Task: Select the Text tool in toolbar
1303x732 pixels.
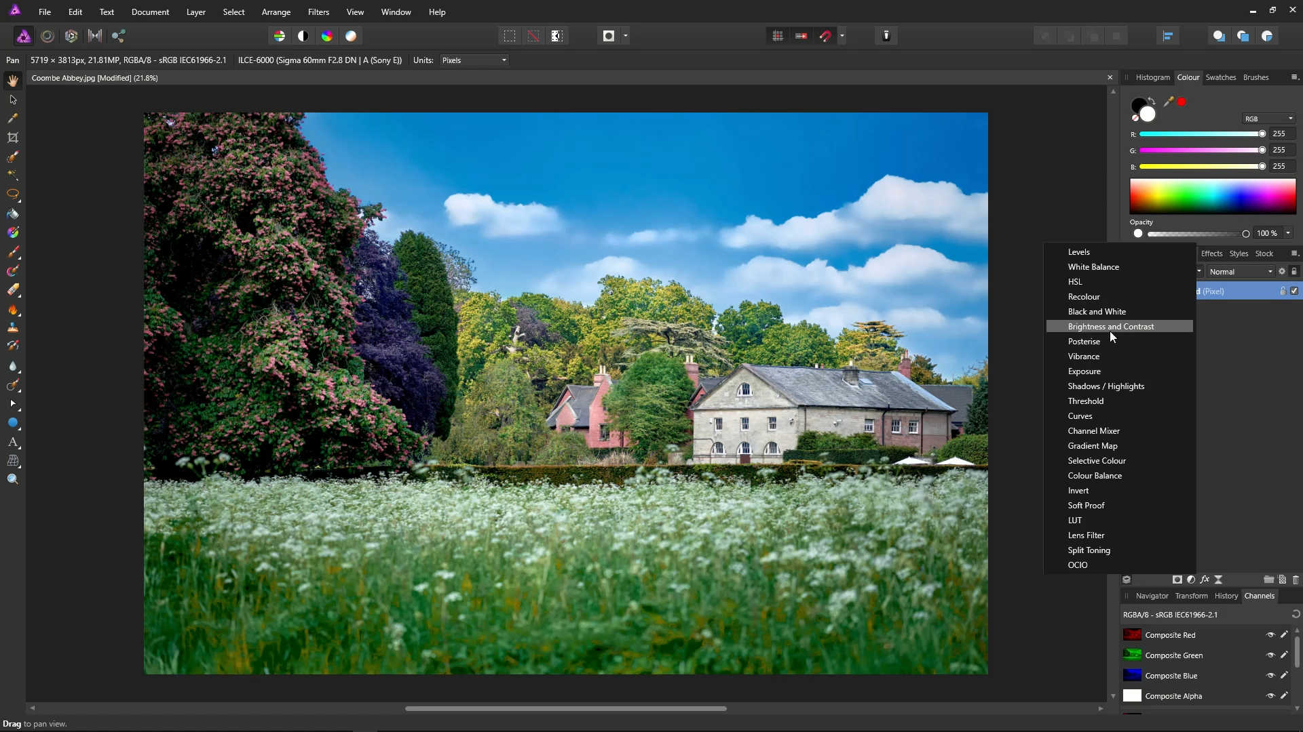Action: pos(13,442)
